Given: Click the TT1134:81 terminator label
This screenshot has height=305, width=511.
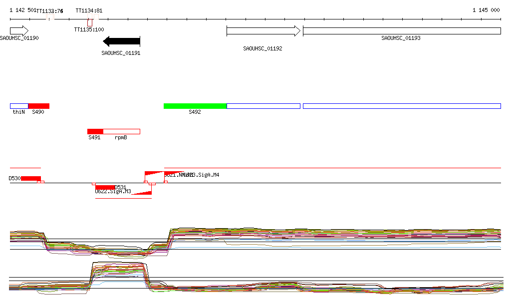Looking at the screenshot, I should 89,10.
